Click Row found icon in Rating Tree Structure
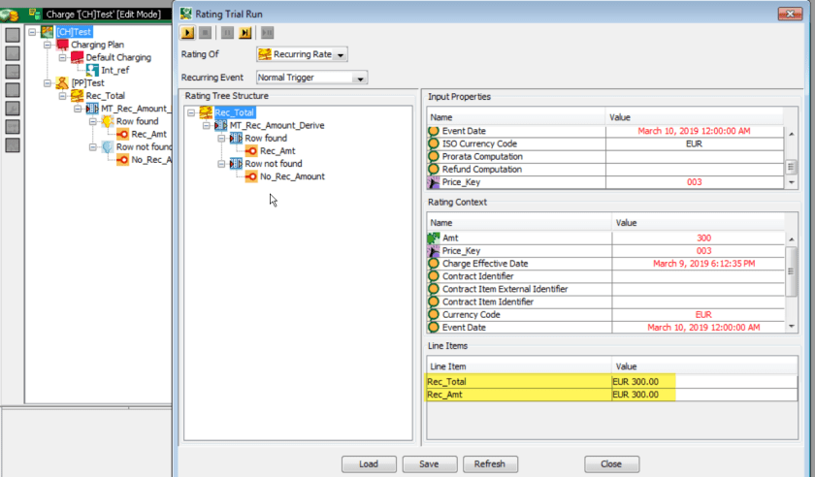 236,138
